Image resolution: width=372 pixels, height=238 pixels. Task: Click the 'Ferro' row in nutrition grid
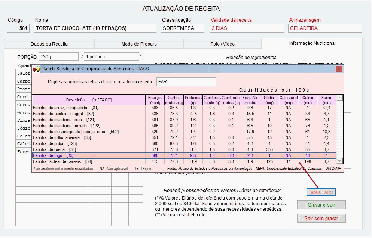(x=24, y=152)
